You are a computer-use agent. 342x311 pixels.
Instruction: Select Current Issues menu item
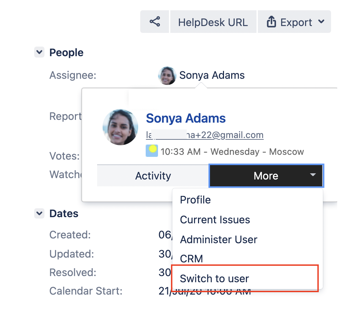click(215, 220)
